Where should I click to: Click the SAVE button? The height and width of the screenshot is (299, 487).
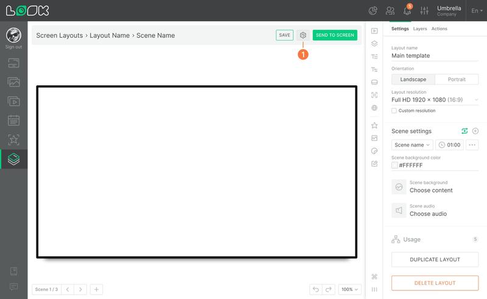[x=284, y=35]
